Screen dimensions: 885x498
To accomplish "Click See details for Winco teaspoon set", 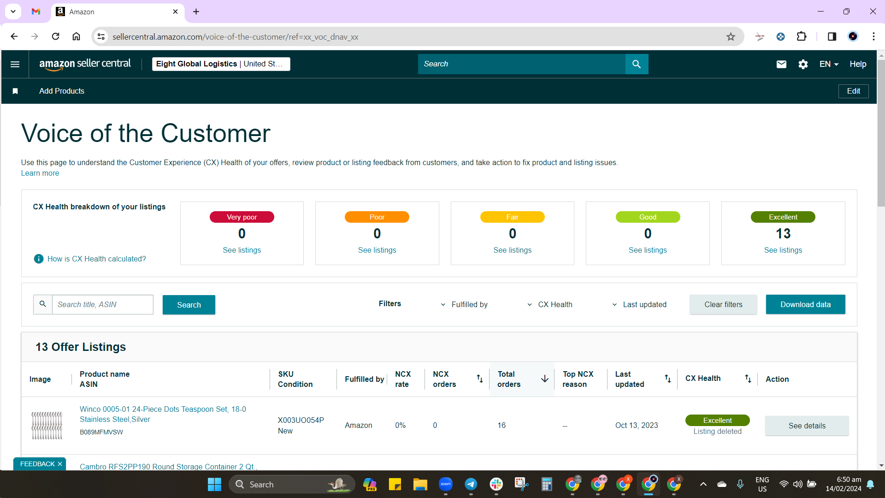I will [807, 426].
